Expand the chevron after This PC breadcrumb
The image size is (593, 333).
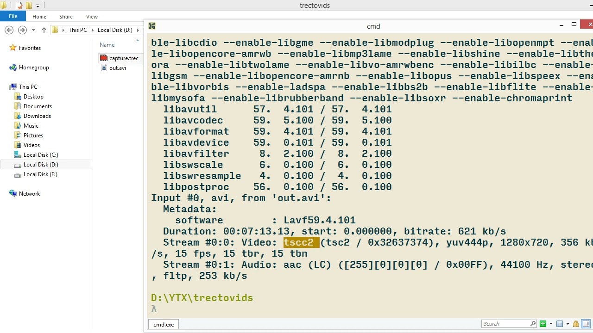coord(92,30)
